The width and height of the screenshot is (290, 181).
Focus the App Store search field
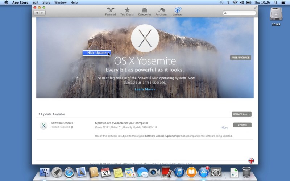pyautogui.click(x=239, y=13)
